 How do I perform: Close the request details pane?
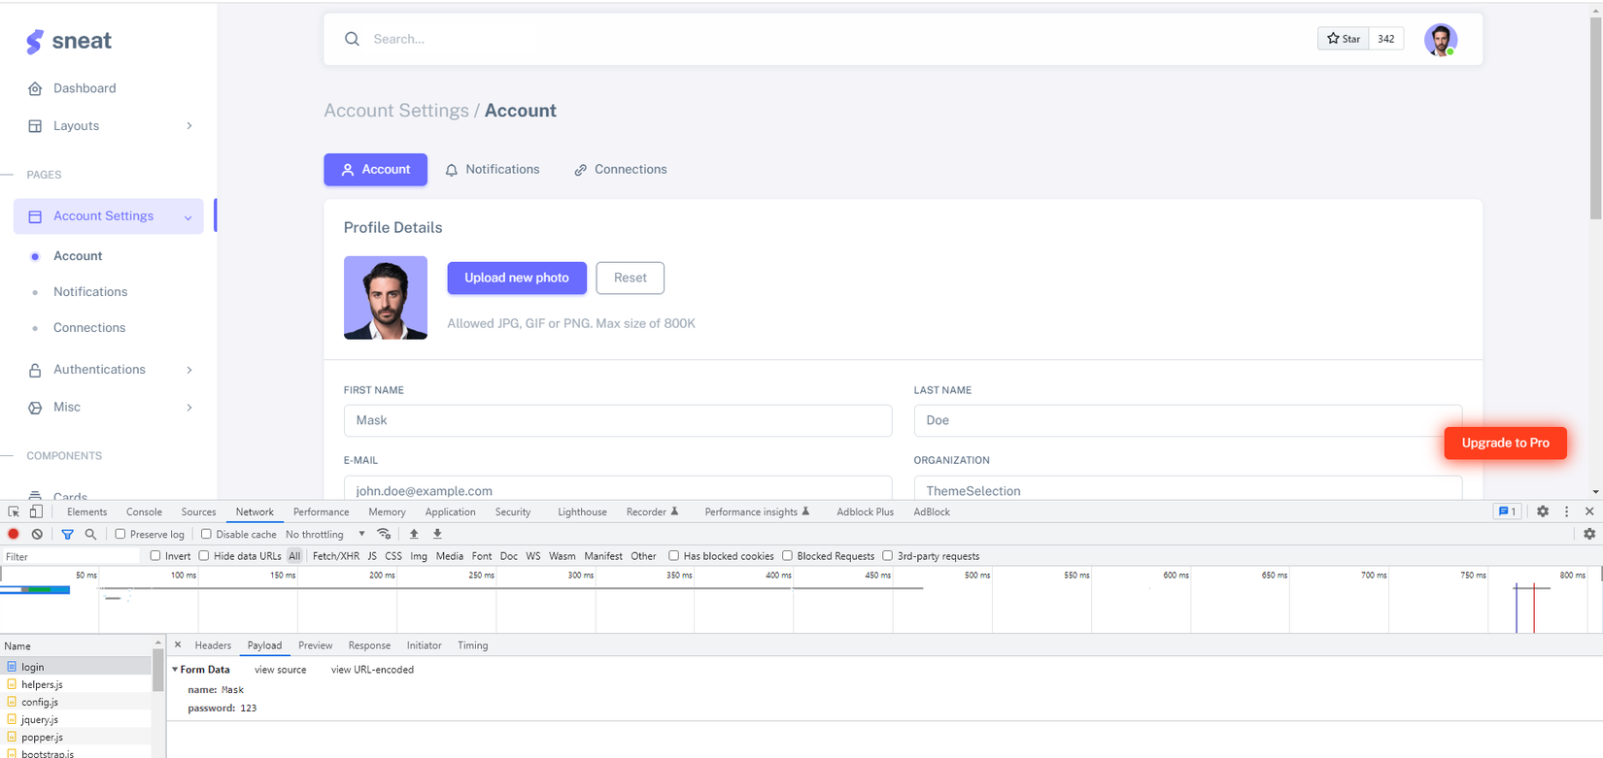coord(178,644)
